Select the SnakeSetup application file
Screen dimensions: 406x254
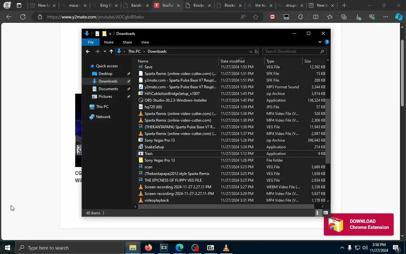232,147
